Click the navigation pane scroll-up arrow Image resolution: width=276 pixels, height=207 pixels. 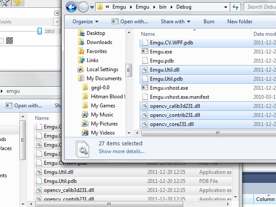pyautogui.click(x=129, y=33)
